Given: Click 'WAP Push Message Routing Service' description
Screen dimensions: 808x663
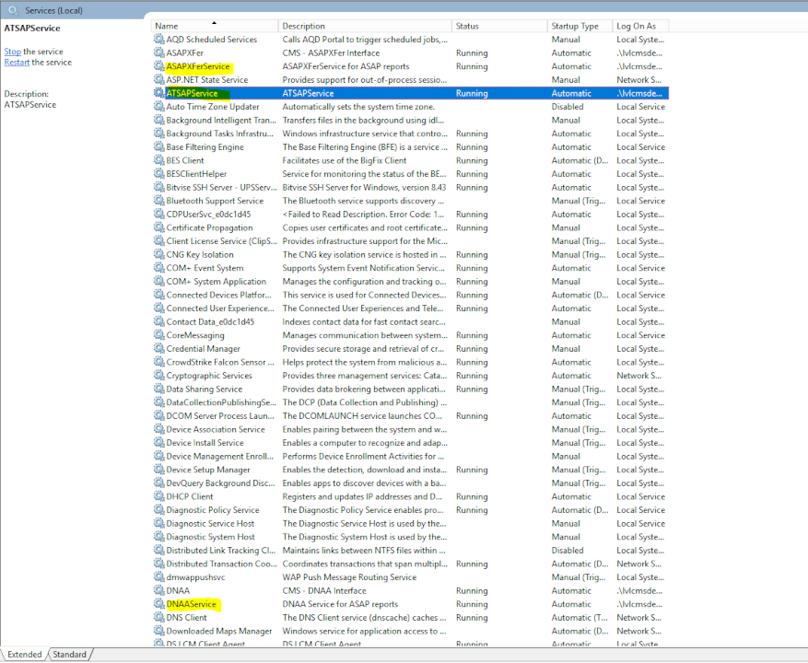Looking at the screenshot, I should [349, 577].
